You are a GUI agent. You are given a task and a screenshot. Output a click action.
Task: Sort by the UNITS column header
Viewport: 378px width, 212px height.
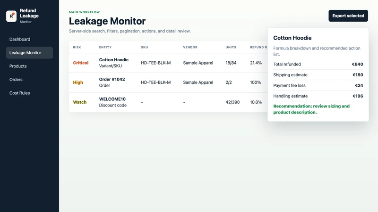tap(231, 48)
